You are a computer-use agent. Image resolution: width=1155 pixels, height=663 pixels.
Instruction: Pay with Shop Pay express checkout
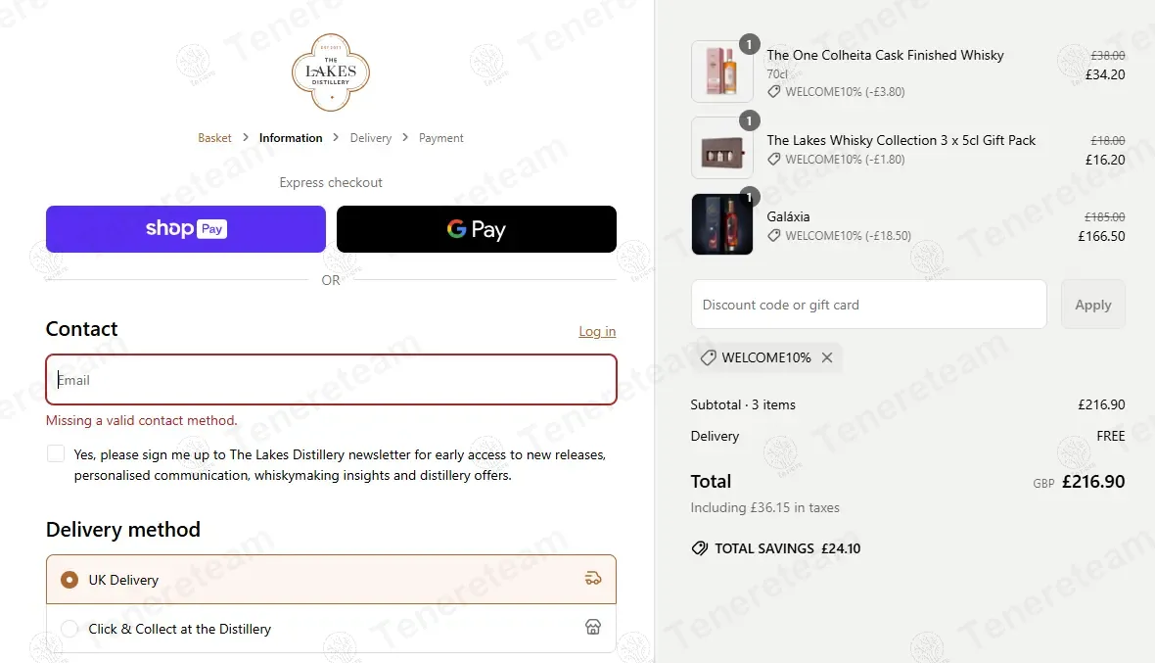click(x=186, y=229)
